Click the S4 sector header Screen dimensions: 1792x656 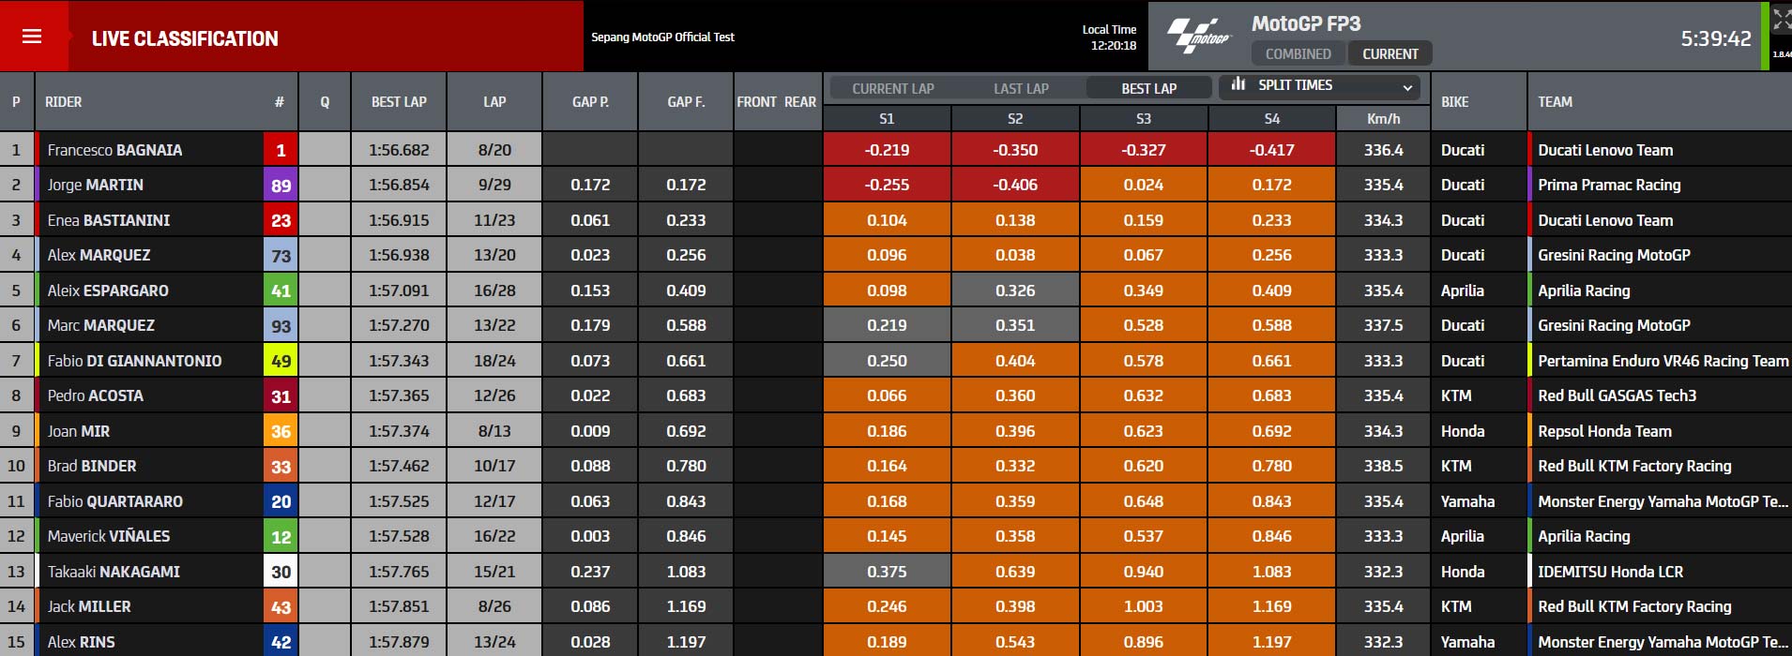pos(1271,118)
